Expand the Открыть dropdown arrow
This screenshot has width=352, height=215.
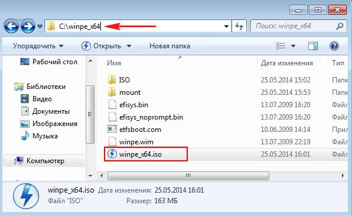click(129, 46)
